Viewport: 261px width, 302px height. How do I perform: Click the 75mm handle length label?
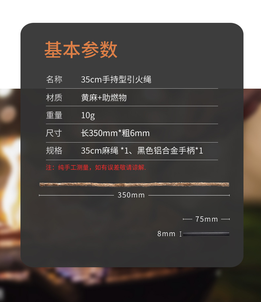[x=206, y=219]
